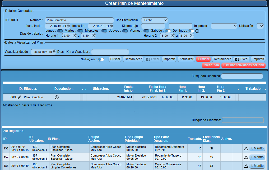The height and width of the screenshot is (170, 269).
Task: Click clock icon beside 13:00 time field
Action: tap(172, 36)
